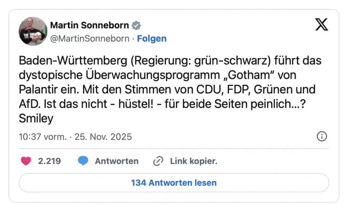Viewport: 352px width, 205px height.
Task: Open the 134 Antworten lesen button
Action: click(x=174, y=183)
